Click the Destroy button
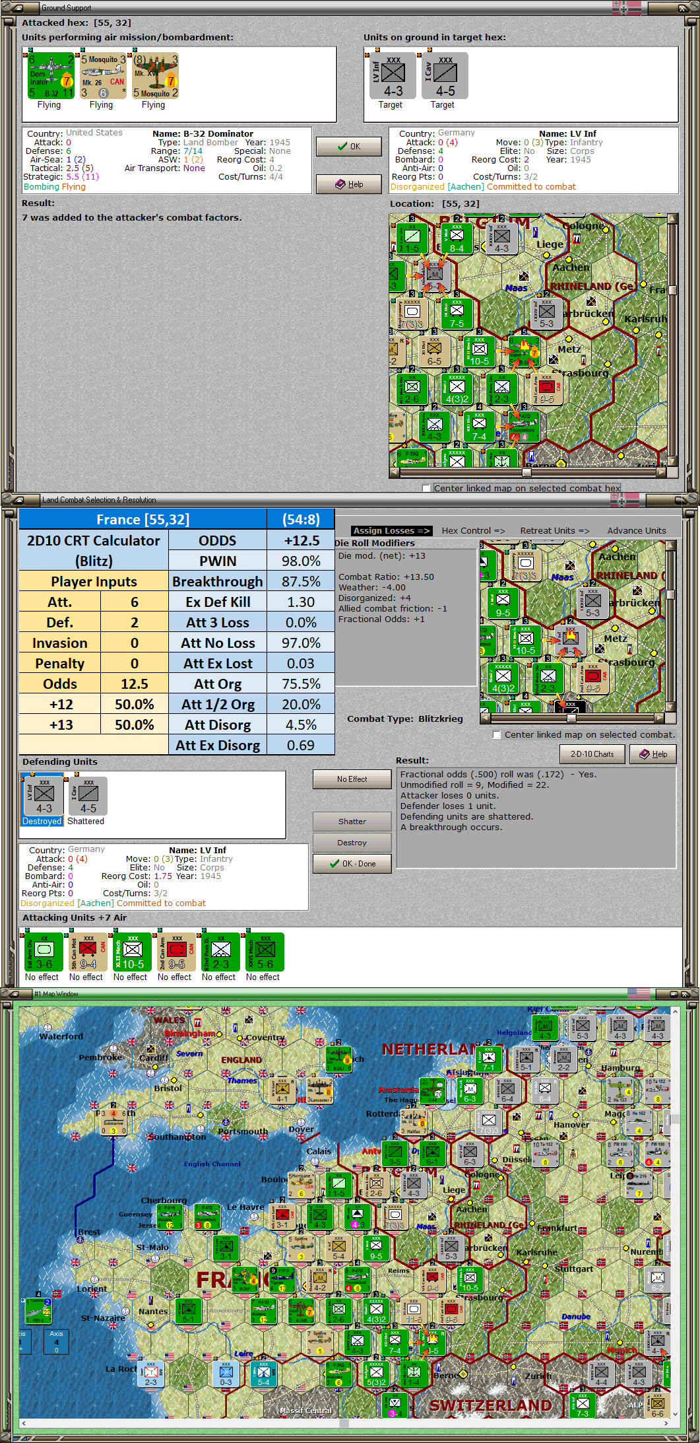Viewport: 700px width, 1443px height. tap(352, 843)
